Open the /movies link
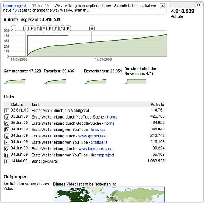 [98, 130]
